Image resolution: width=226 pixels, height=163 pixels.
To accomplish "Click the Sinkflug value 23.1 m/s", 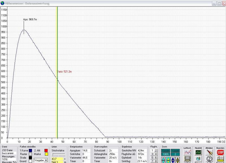I will 142,161.
